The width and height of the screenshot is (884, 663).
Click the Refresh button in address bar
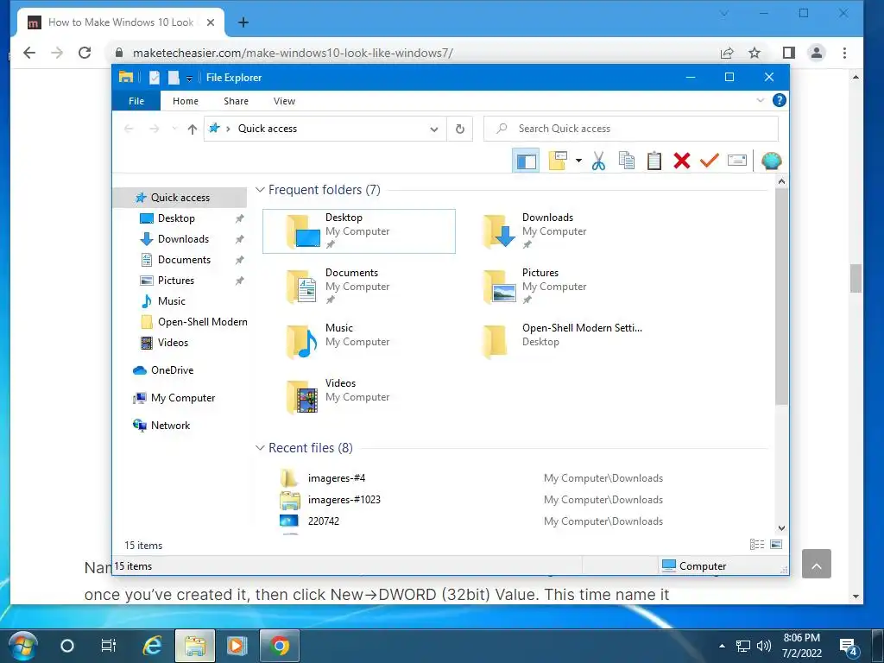pos(460,129)
